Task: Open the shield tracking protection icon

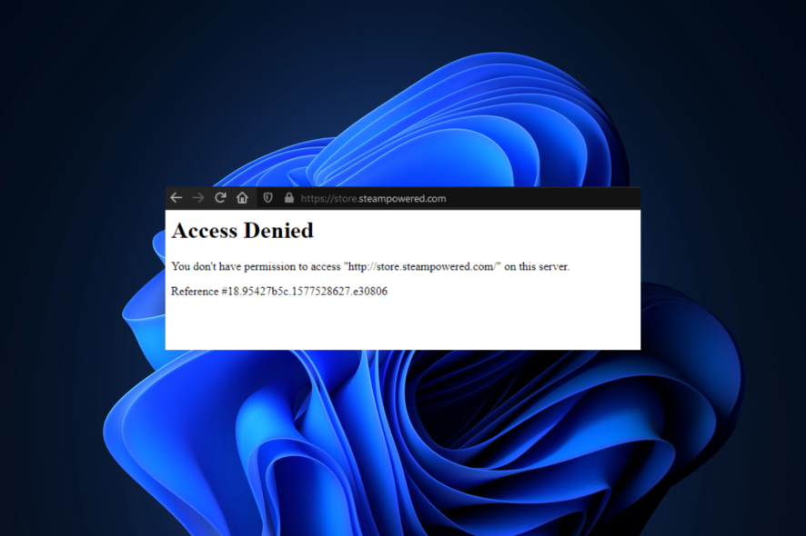Action: click(x=267, y=198)
